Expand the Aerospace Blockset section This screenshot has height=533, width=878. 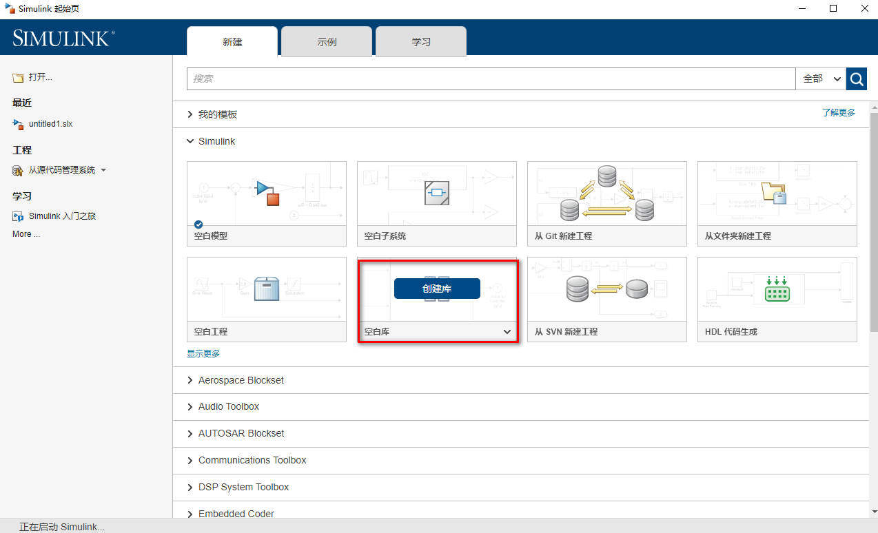pyautogui.click(x=190, y=380)
